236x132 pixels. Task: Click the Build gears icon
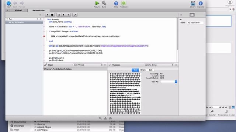point(104,3)
